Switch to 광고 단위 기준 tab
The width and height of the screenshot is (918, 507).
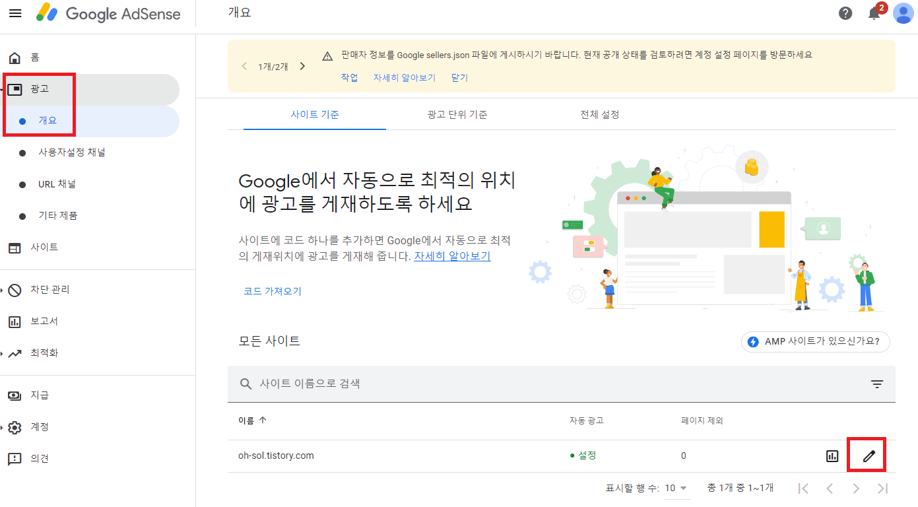point(457,115)
